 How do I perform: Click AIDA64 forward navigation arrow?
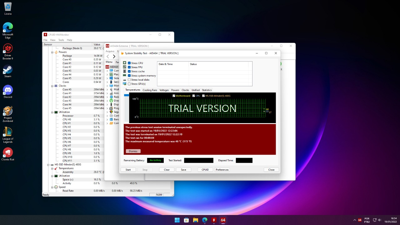[114, 57]
